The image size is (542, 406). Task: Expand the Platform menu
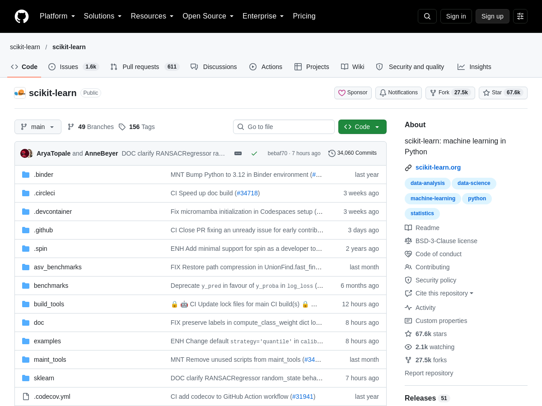coord(57,16)
